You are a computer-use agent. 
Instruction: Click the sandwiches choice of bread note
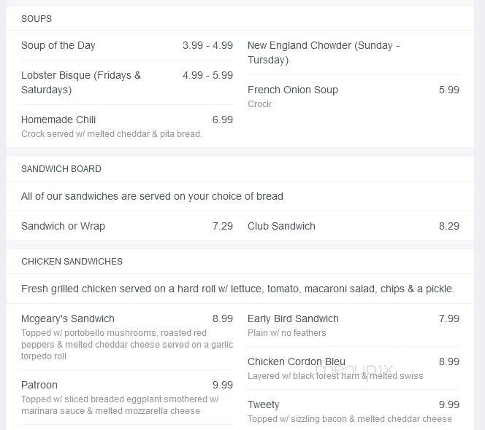pos(152,196)
